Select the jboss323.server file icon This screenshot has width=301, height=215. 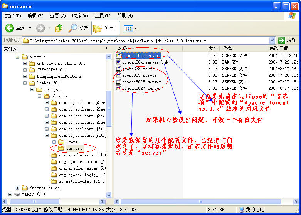pyautogui.click(x=119, y=69)
